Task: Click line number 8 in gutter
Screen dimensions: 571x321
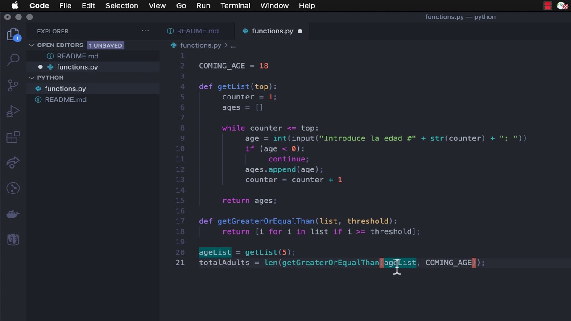Action: pos(182,128)
